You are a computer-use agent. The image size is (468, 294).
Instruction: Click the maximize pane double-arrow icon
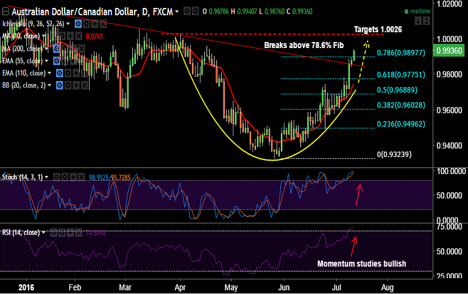(426, 21)
